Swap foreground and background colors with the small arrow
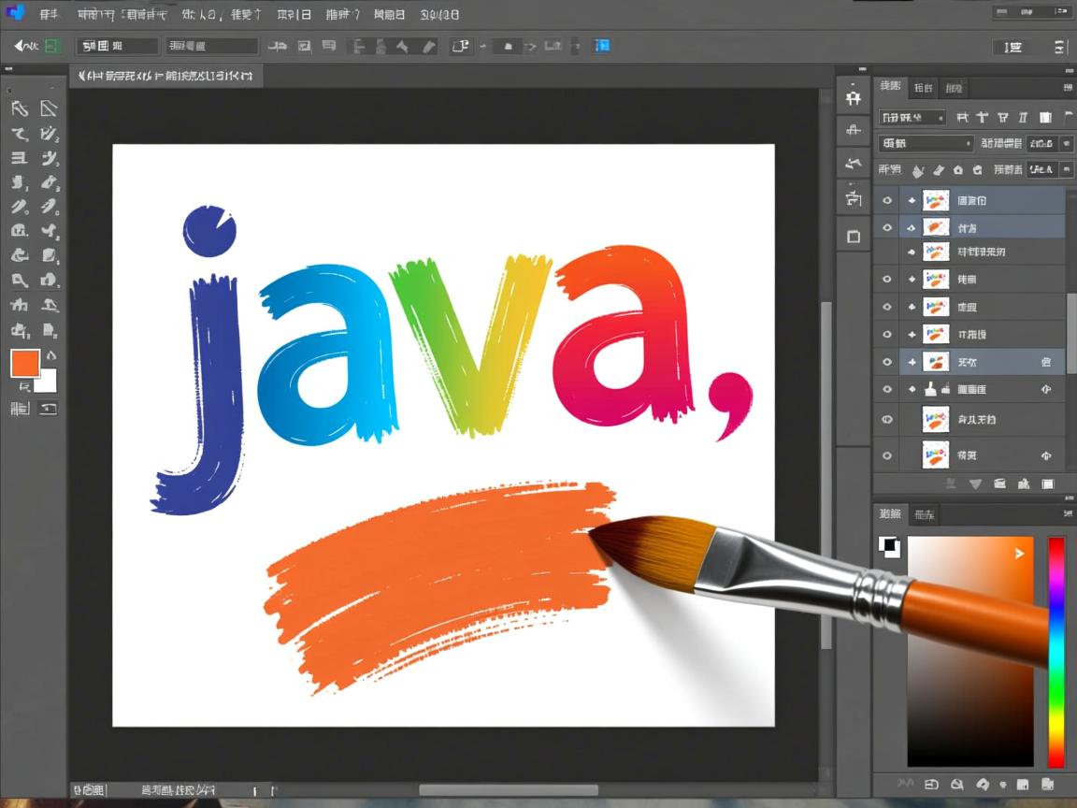The height and width of the screenshot is (808, 1077). pos(52,353)
